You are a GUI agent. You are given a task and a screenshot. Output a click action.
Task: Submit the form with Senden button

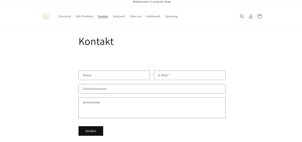(x=91, y=131)
